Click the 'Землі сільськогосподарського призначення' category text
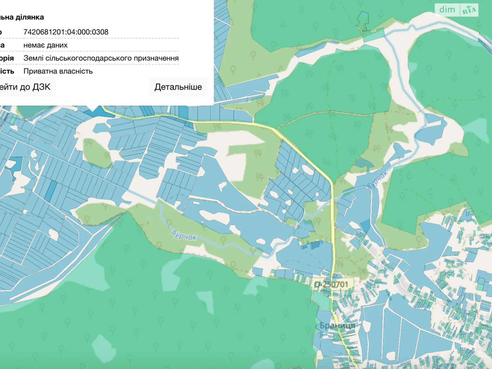 (x=101, y=58)
